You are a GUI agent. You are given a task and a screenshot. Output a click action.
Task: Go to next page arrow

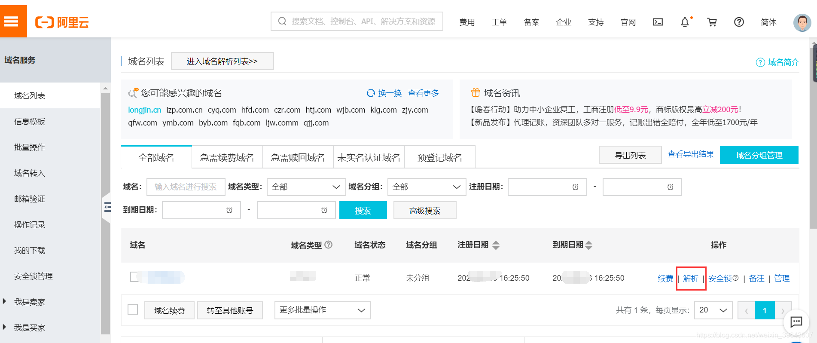pyautogui.click(x=783, y=310)
